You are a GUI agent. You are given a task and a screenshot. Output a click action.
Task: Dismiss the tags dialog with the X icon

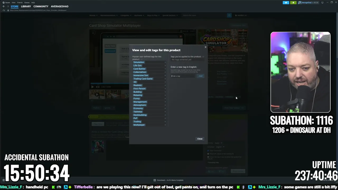(x=205, y=47)
